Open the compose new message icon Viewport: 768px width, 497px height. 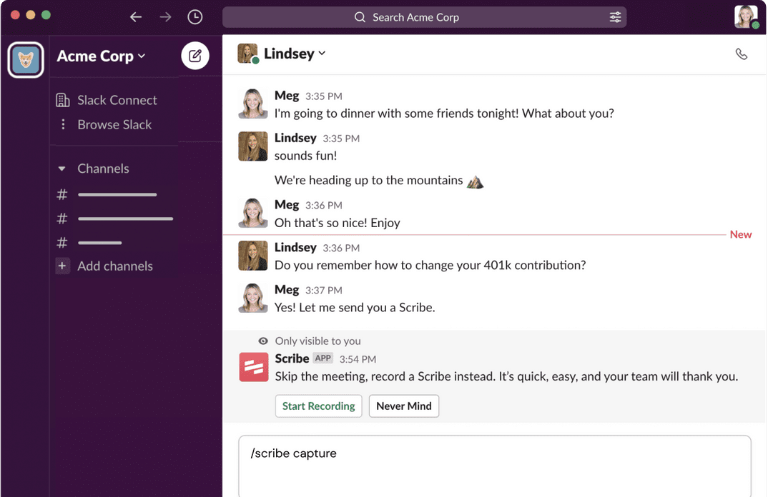pyautogui.click(x=195, y=56)
